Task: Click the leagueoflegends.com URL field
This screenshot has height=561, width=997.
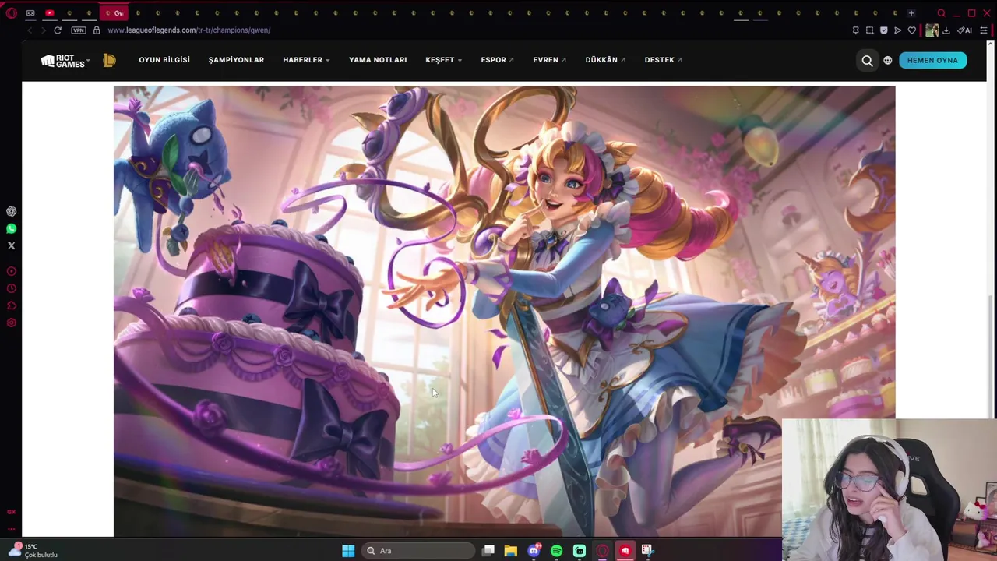Action: (189, 30)
